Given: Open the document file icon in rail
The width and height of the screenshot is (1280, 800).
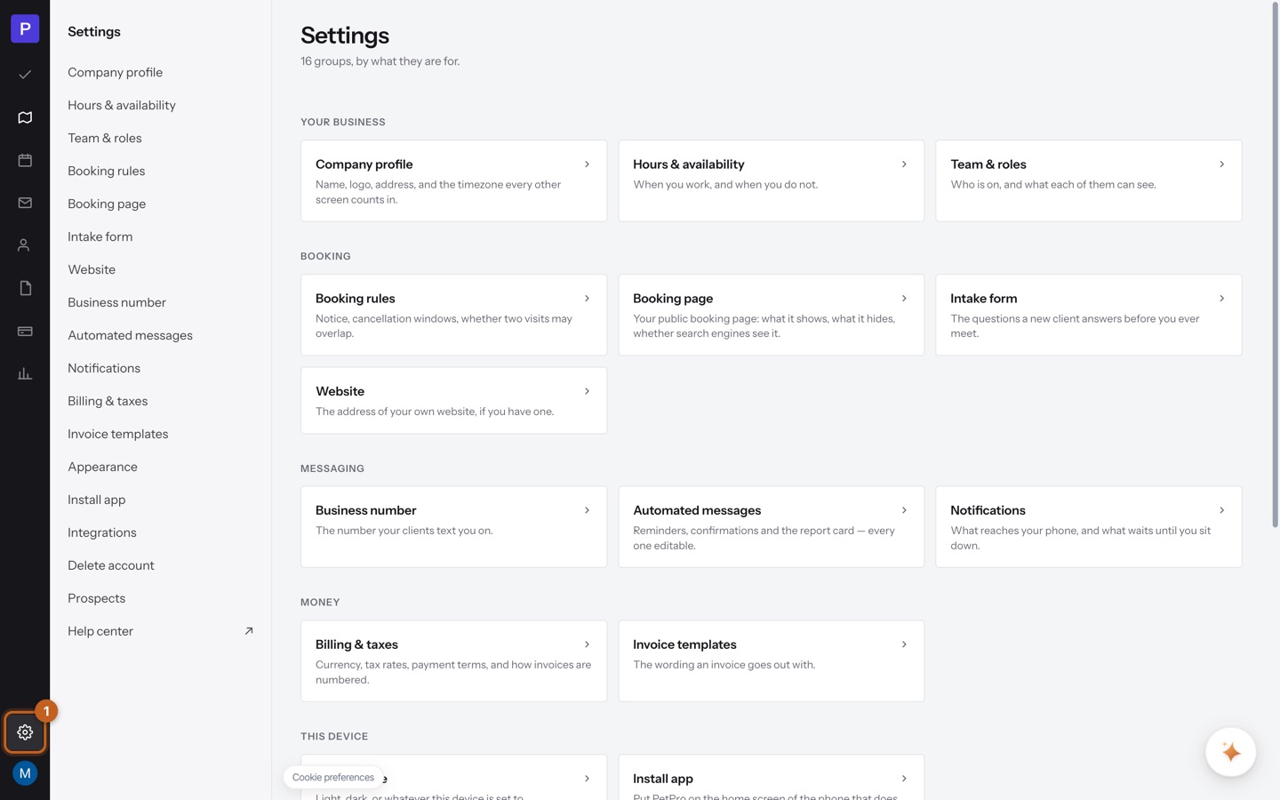Looking at the screenshot, I should point(25,288).
